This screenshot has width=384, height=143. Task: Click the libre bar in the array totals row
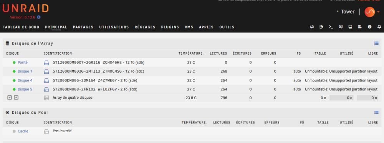pos(367,98)
